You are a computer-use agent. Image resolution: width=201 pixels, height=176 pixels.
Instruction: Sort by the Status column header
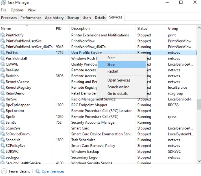coord(151,29)
